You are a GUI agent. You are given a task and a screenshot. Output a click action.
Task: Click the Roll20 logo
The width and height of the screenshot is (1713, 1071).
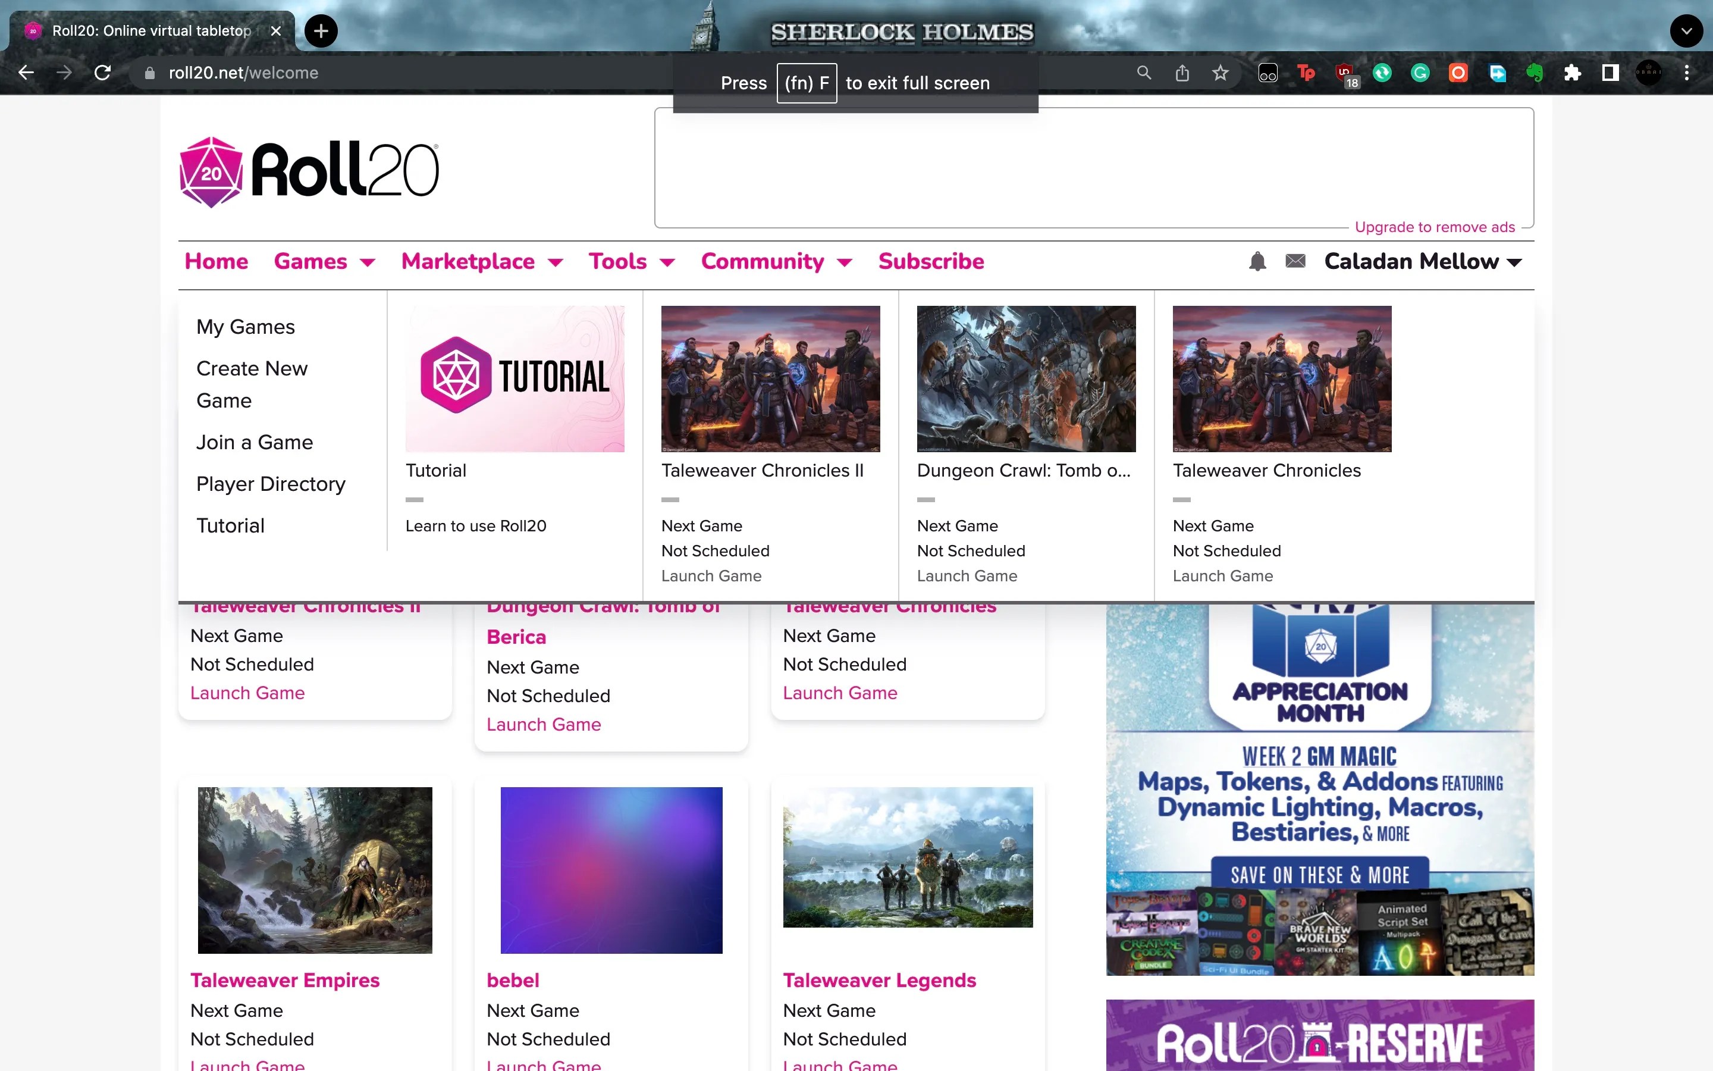pos(309,171)
